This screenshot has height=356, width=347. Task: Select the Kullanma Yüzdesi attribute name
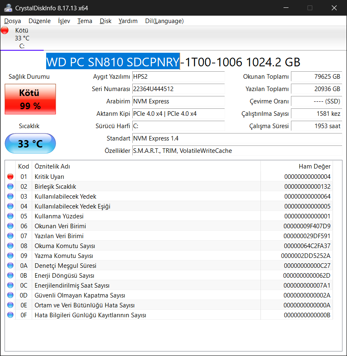59,216
